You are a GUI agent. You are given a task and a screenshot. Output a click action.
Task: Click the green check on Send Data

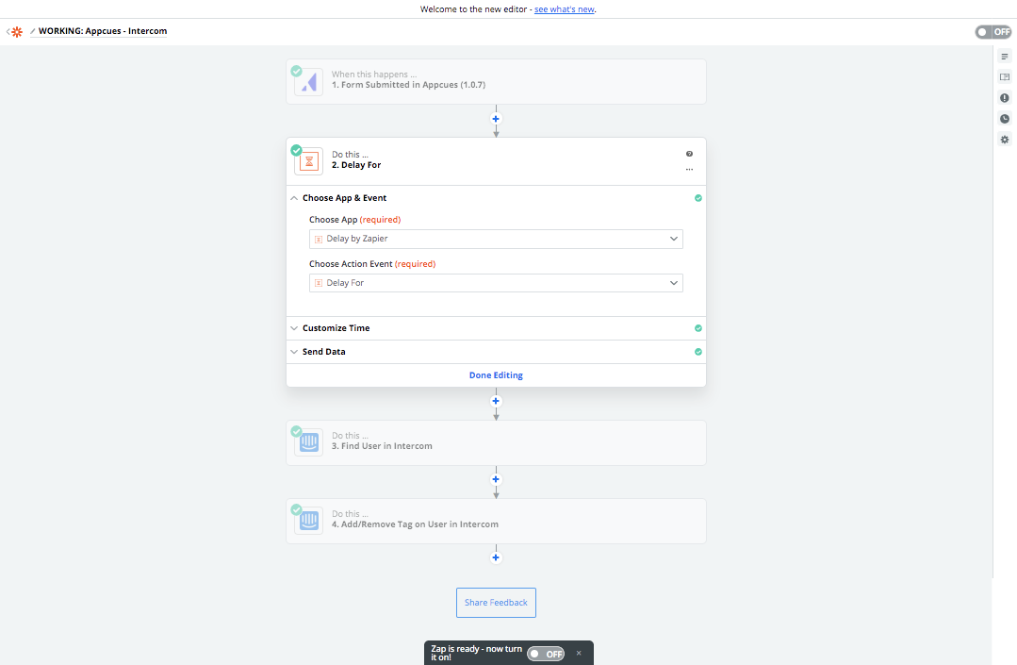[x=697, y=352]
